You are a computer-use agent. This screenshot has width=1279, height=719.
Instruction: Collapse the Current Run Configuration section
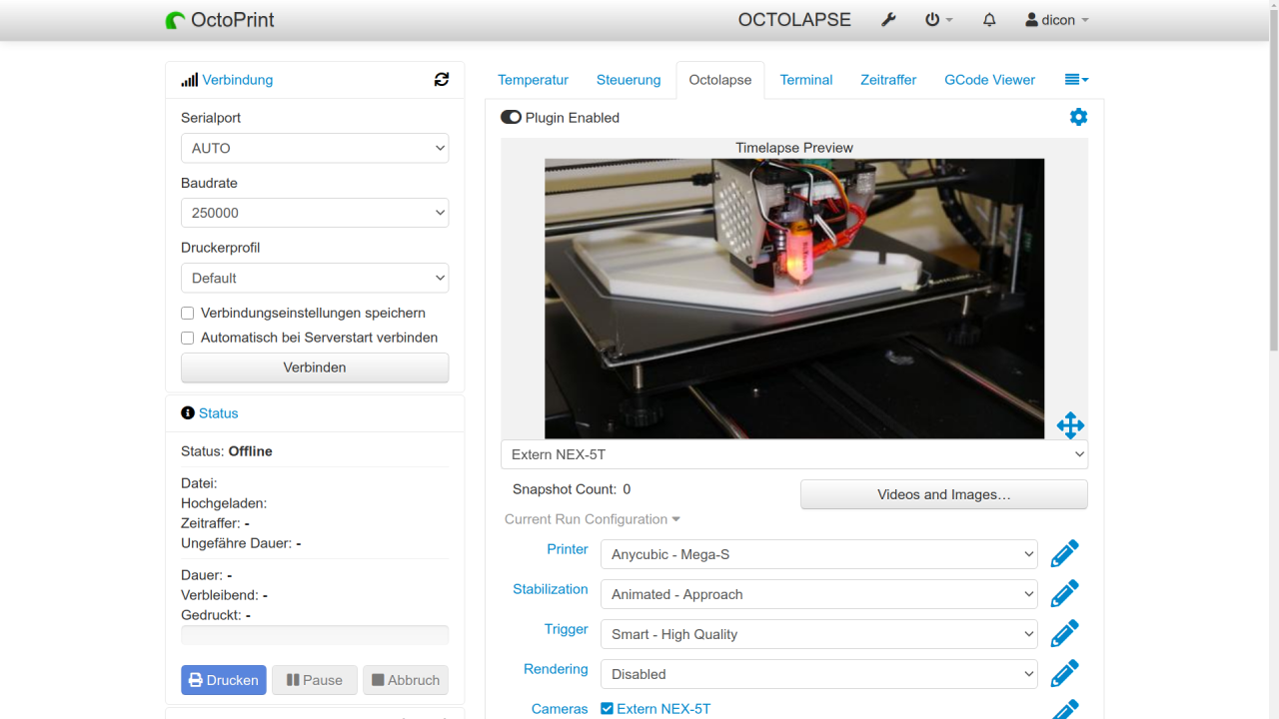592,518
